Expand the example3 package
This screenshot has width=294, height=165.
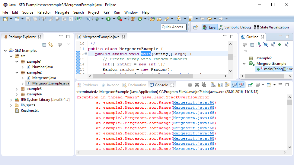pos(17,89)
